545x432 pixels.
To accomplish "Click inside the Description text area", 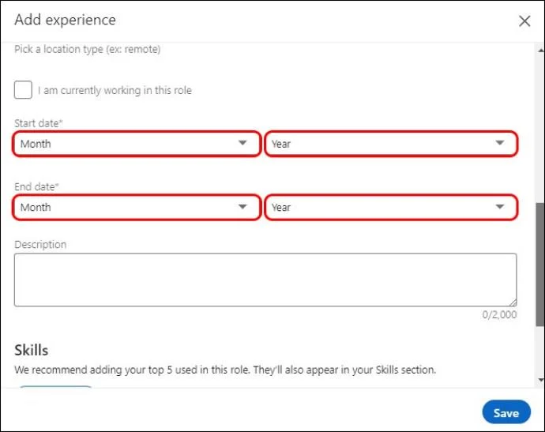I will coord(265,280).
